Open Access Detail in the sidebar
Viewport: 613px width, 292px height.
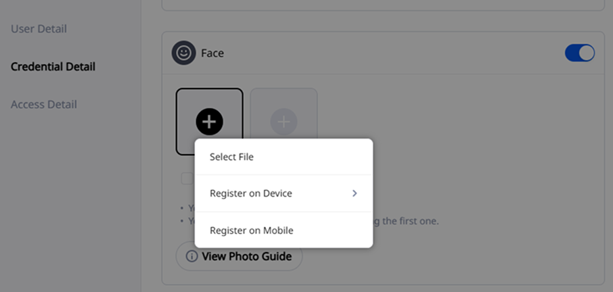click(x=44, y=105)
